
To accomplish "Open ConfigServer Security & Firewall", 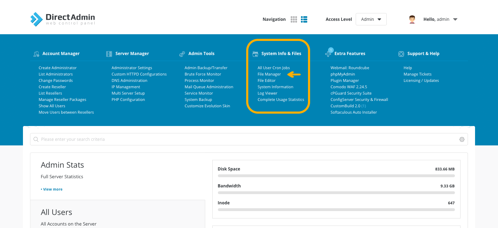I will [x=359, y=100].
